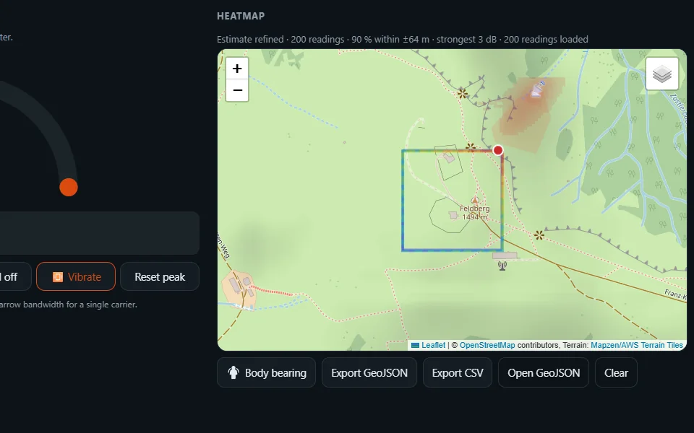This screenshot has height=433, width=694.
Task: Click the Feldberg peak triangle icon
Action: (x=475, y=200)
